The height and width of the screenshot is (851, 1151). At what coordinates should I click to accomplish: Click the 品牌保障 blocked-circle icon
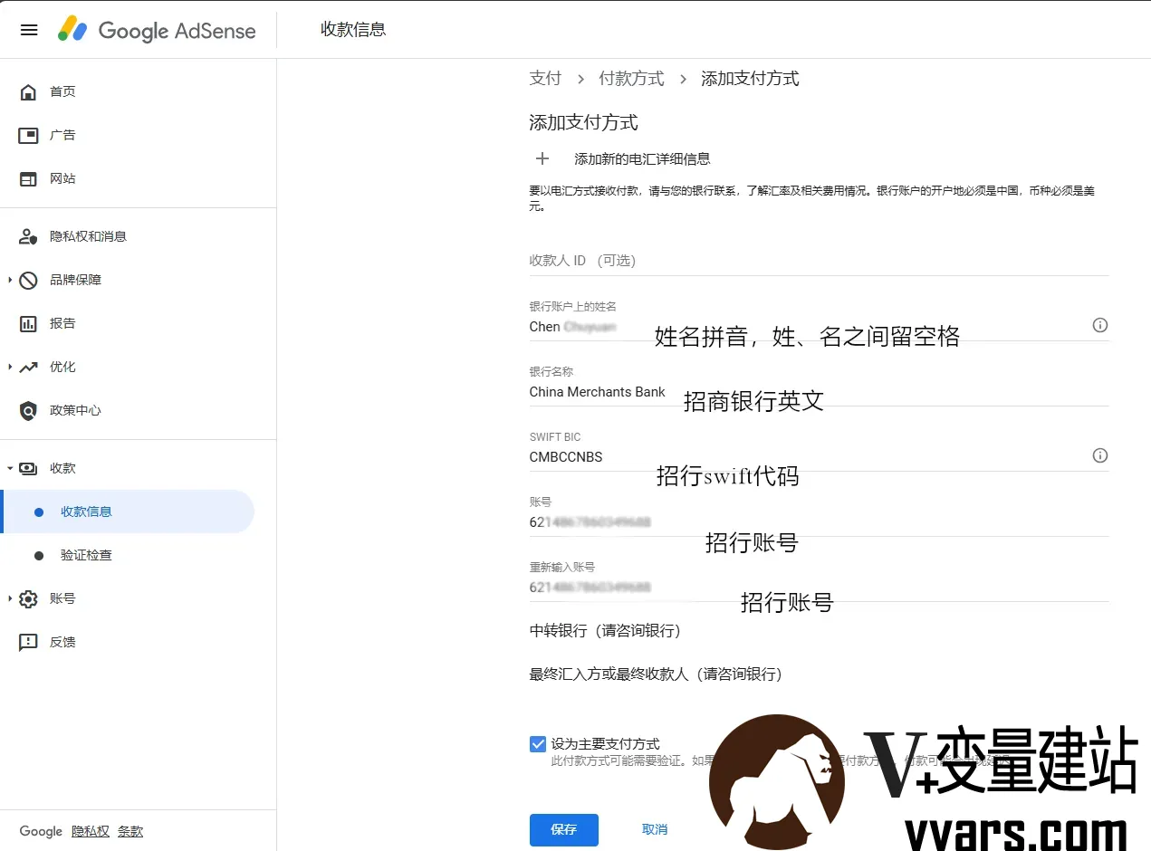click(x=28, y=281)
